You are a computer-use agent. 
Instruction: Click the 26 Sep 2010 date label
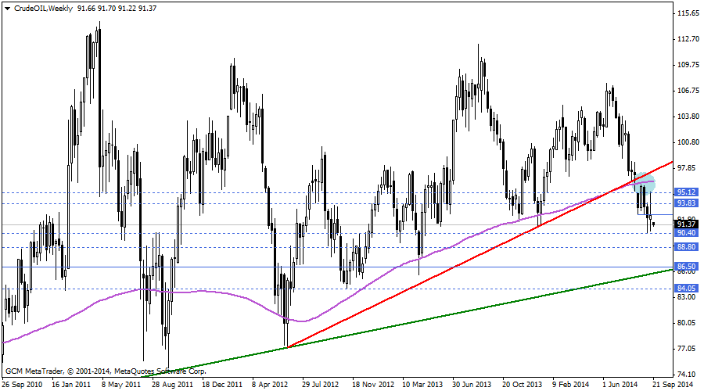pyautogui.click(x=23, y=385)
